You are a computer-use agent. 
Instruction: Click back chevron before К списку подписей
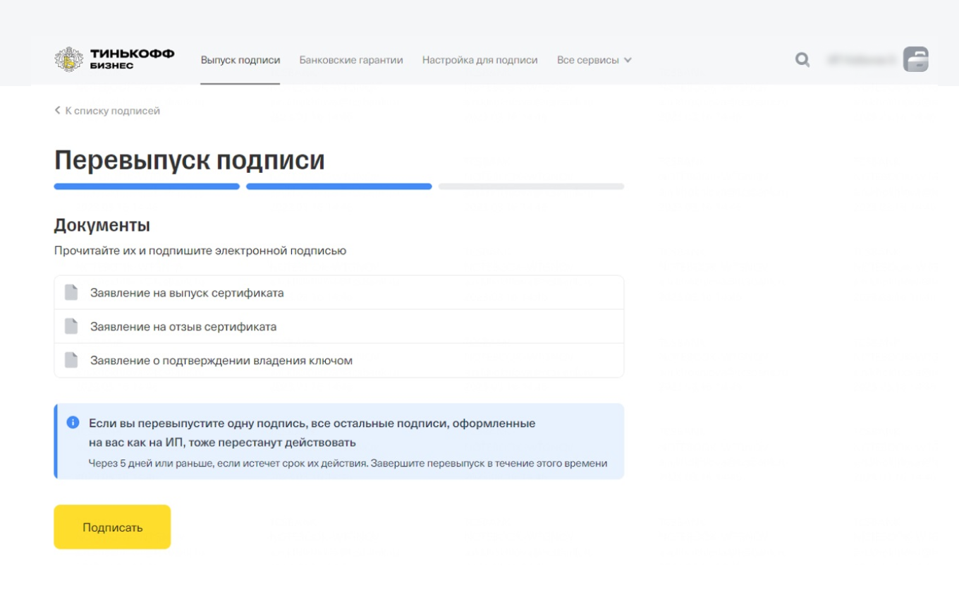[x=58, y=111]
